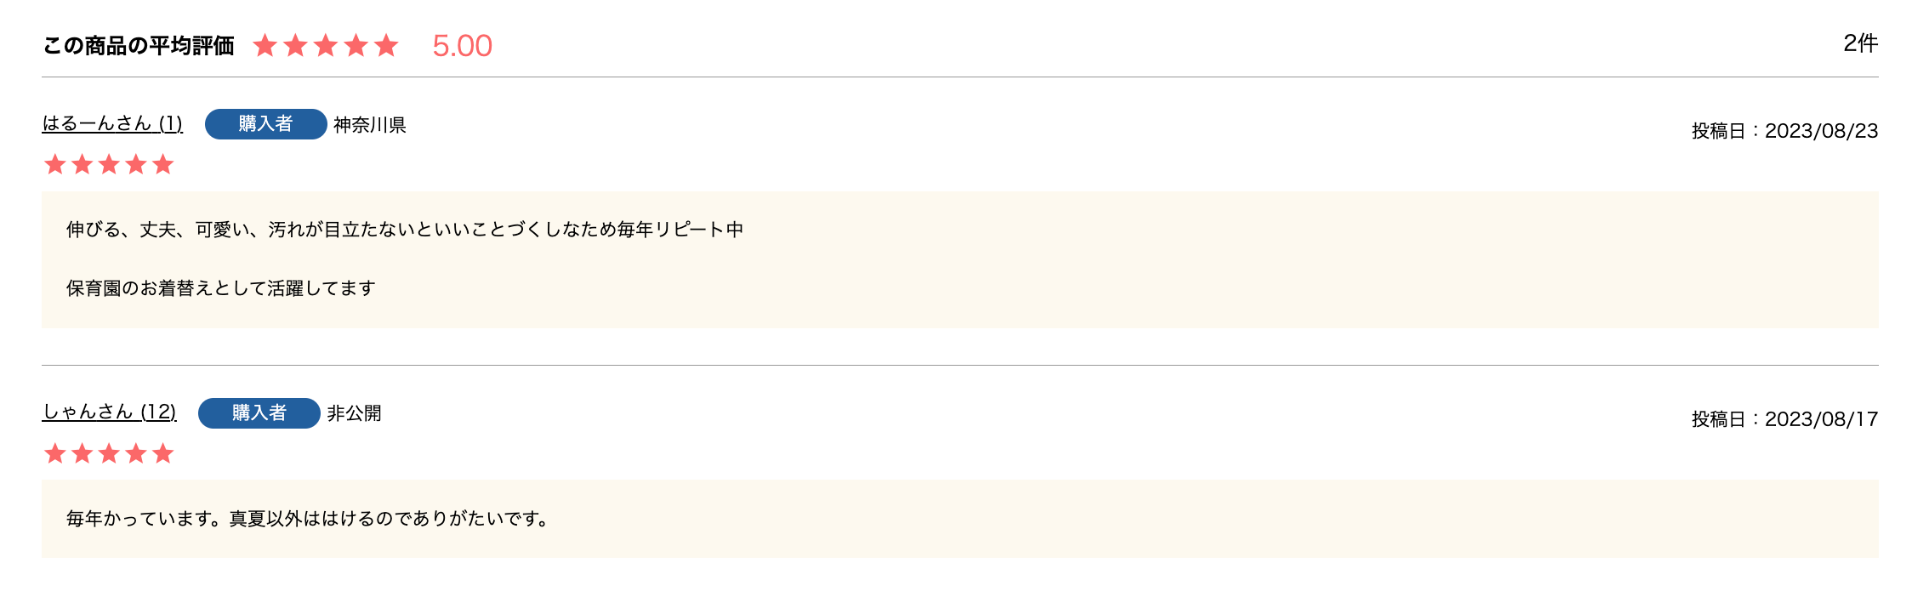Select the fifth star in しゃんさん's rating
The height and width of the screenshot is (597, 1912).
click(163, 454)
